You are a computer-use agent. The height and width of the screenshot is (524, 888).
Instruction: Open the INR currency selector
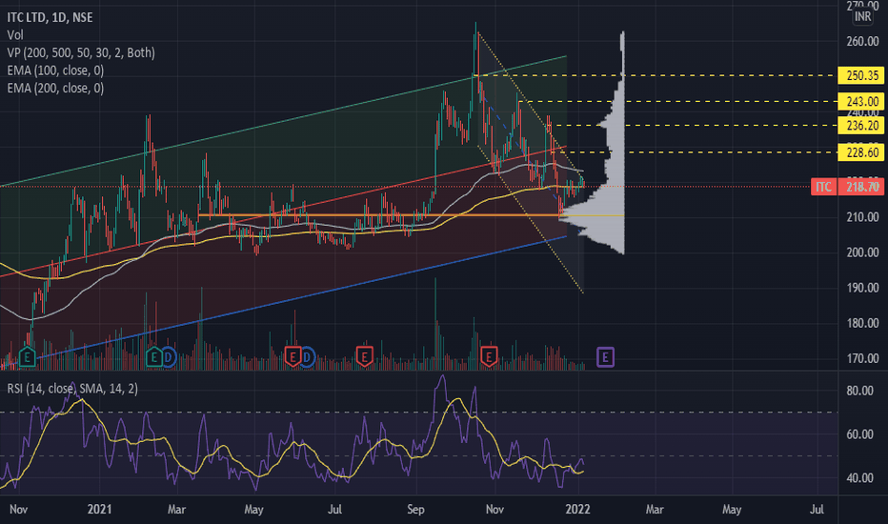[x=862, y=16]
